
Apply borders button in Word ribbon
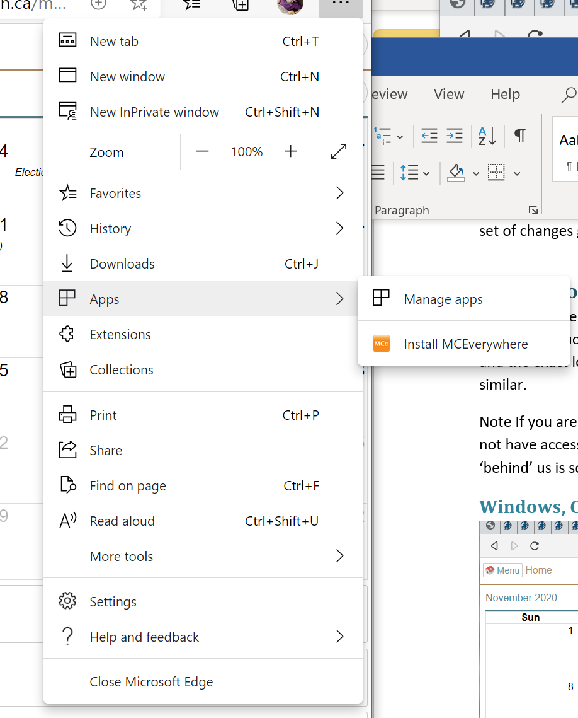click(x=496, y=173)
